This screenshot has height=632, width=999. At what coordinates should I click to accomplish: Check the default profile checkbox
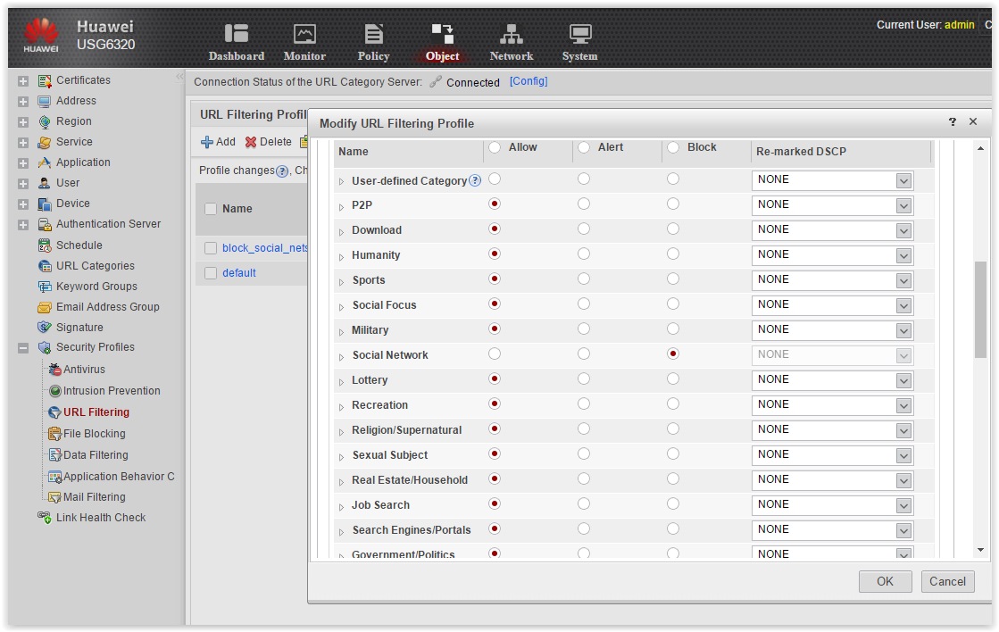211,272
